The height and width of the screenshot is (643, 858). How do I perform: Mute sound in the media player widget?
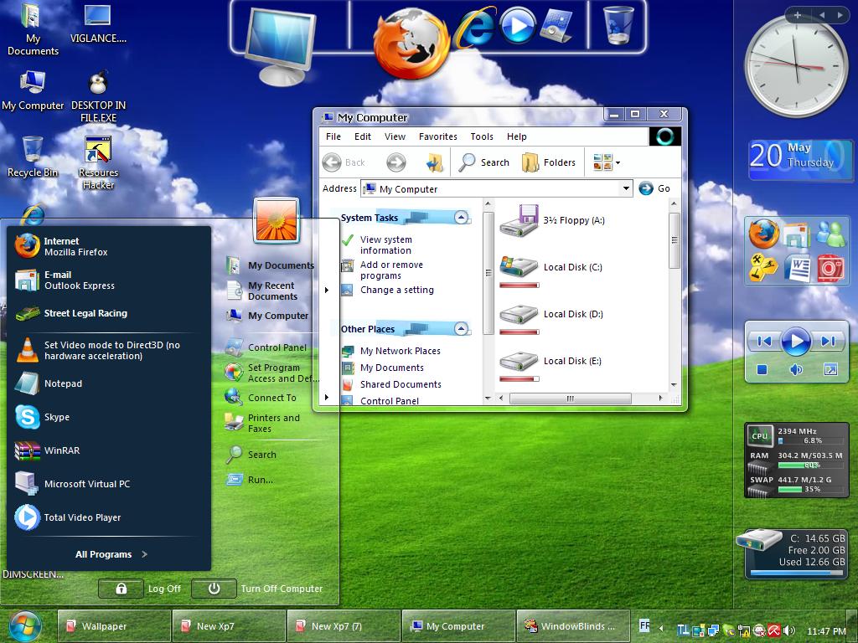(796, 369)
